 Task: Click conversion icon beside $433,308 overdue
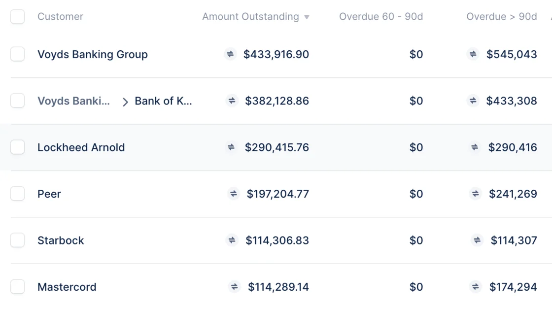coord(473,101)
